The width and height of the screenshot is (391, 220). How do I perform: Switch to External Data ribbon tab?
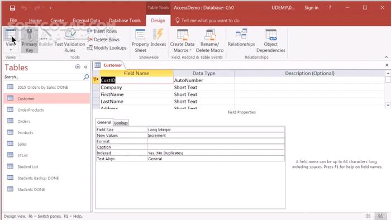86,21
